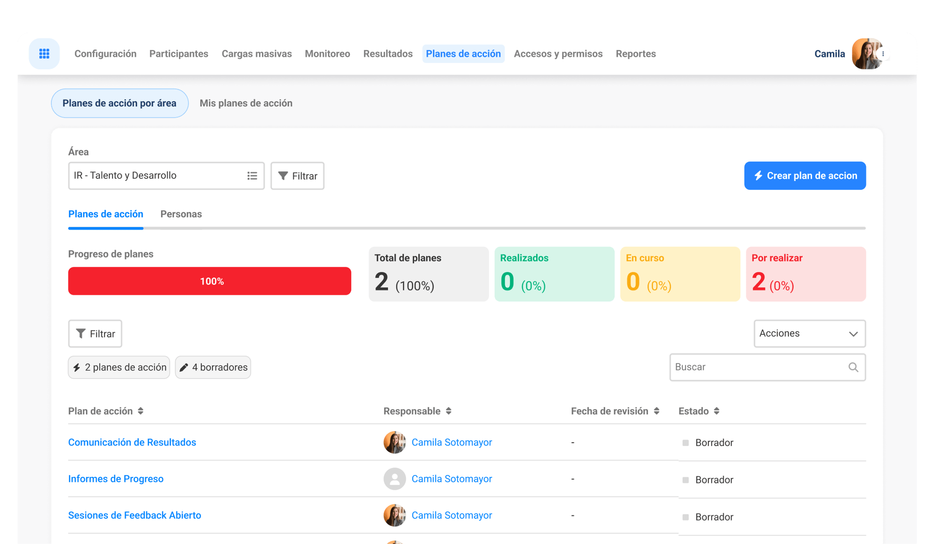Open the apps grid menu icon
Viewport: 934px width, 544px height.
click(x=44, y=54)
